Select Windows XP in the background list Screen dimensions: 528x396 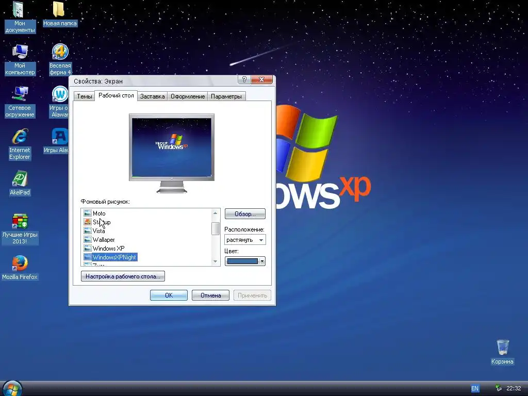click(108, 248)
